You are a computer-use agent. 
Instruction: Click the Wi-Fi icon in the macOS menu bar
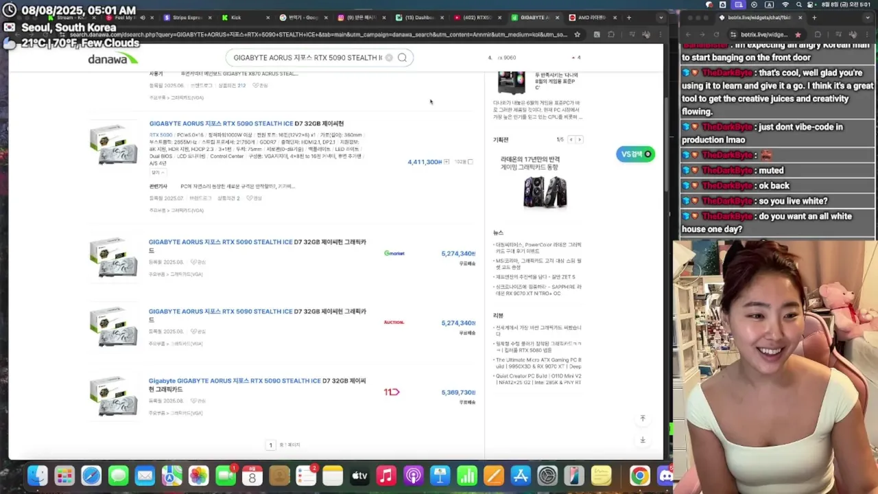coord(785,5)
